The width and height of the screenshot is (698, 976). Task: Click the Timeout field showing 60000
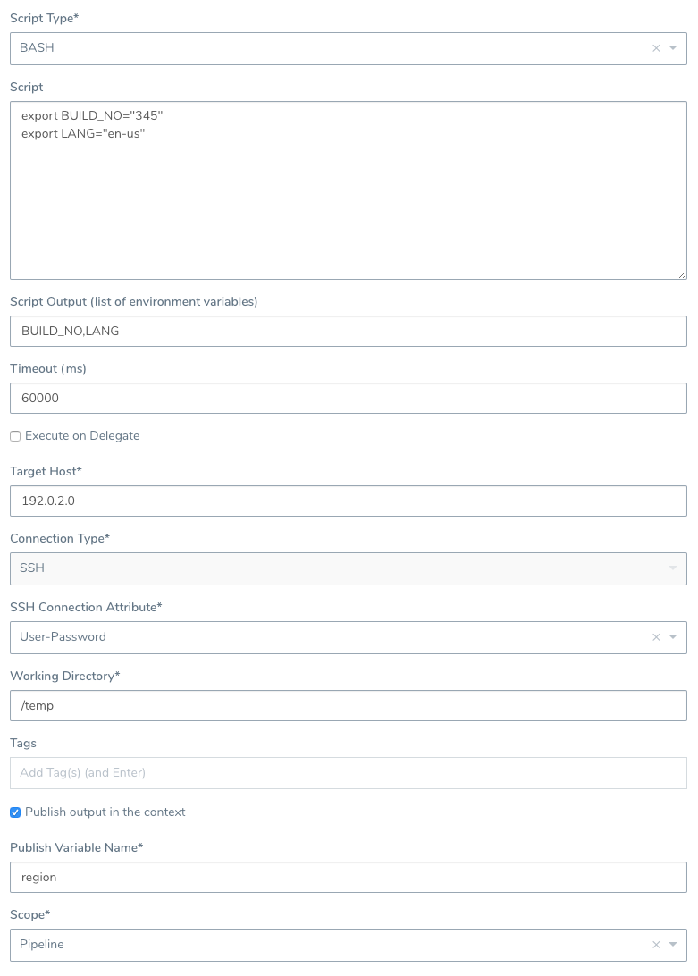[x=348, y=399]
